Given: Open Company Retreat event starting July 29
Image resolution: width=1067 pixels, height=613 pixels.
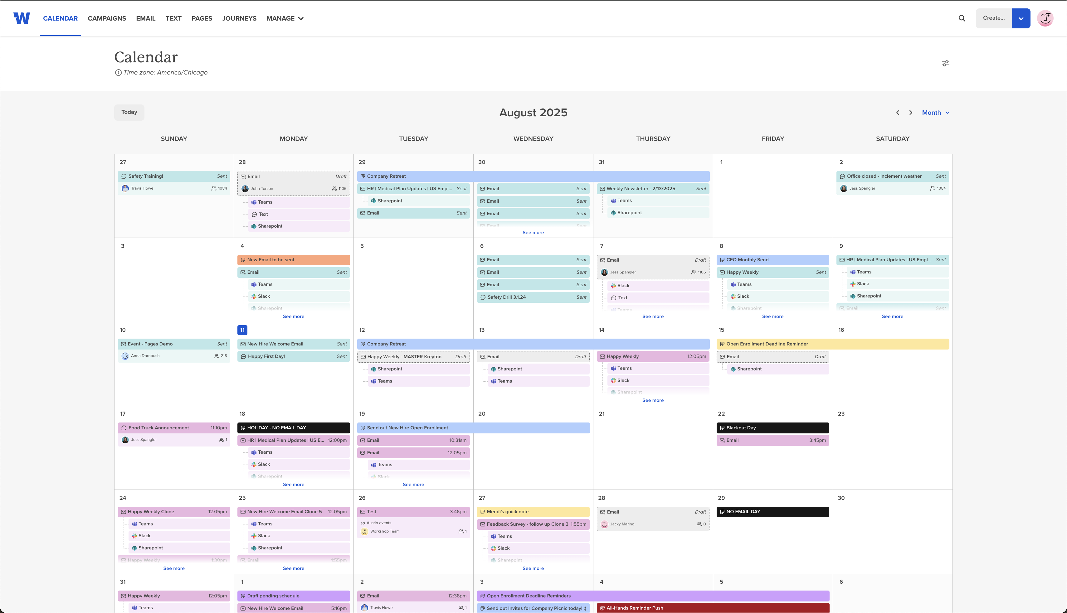Looking at the screenshot, I should coord(533,176).
